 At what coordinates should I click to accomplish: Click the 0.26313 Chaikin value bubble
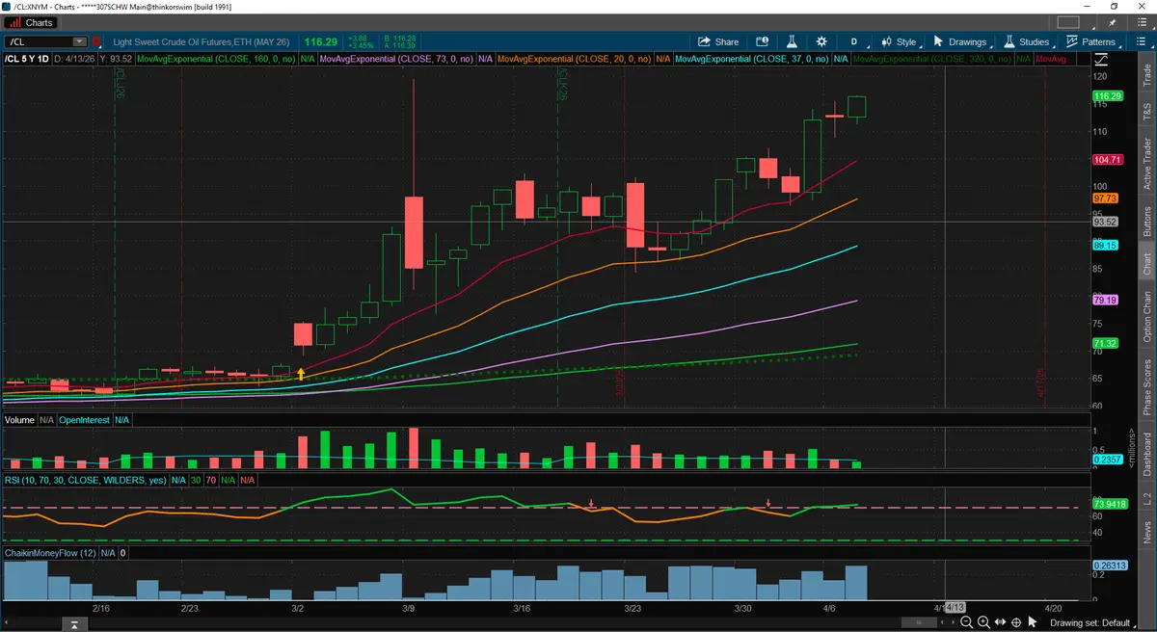[x=1111, y=566]
